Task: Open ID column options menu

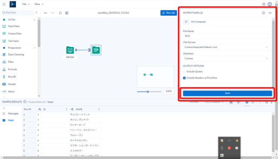Action: [x=66, y=109]
